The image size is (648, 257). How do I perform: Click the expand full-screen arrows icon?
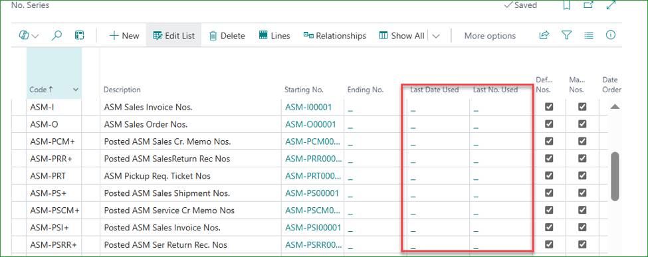611,5
